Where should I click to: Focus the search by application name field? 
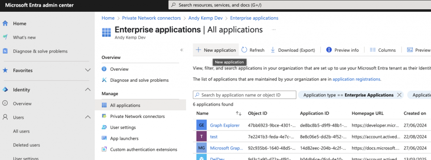(245, 95)
